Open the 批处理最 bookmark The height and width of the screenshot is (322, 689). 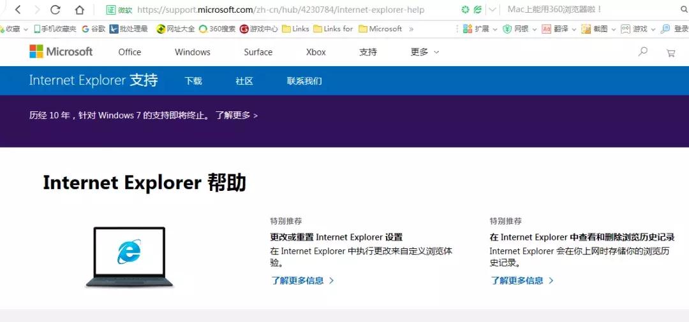[129, 29]
